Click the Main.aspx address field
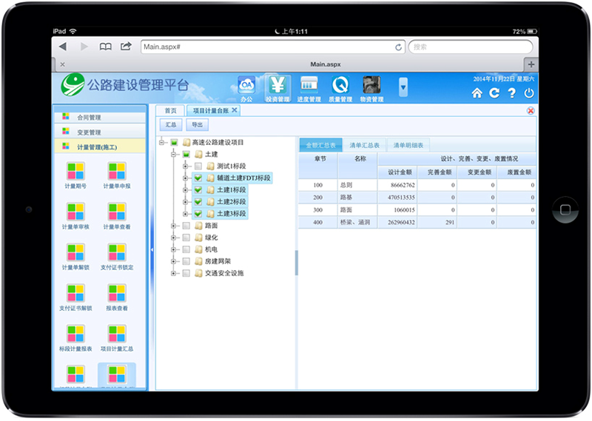Screen dimensions: 592x421 tap(273, 47)
